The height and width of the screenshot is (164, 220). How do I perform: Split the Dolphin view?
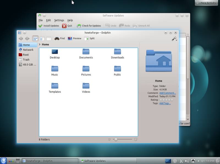pos(90,38)
